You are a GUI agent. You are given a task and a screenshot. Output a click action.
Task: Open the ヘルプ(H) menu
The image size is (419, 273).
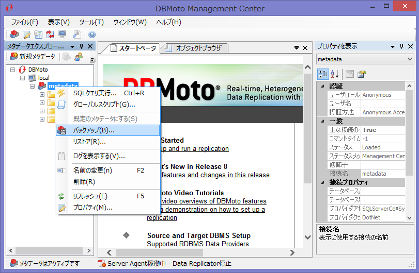(x=168, y=22)
